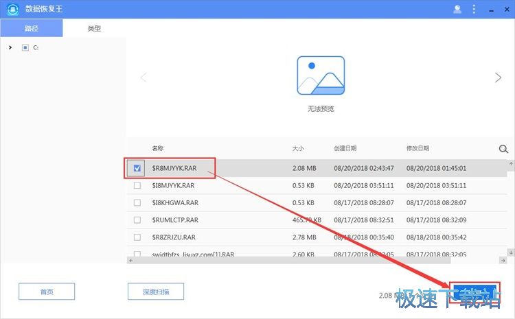Sort by the 创建日期 column header

pos(345,148)
